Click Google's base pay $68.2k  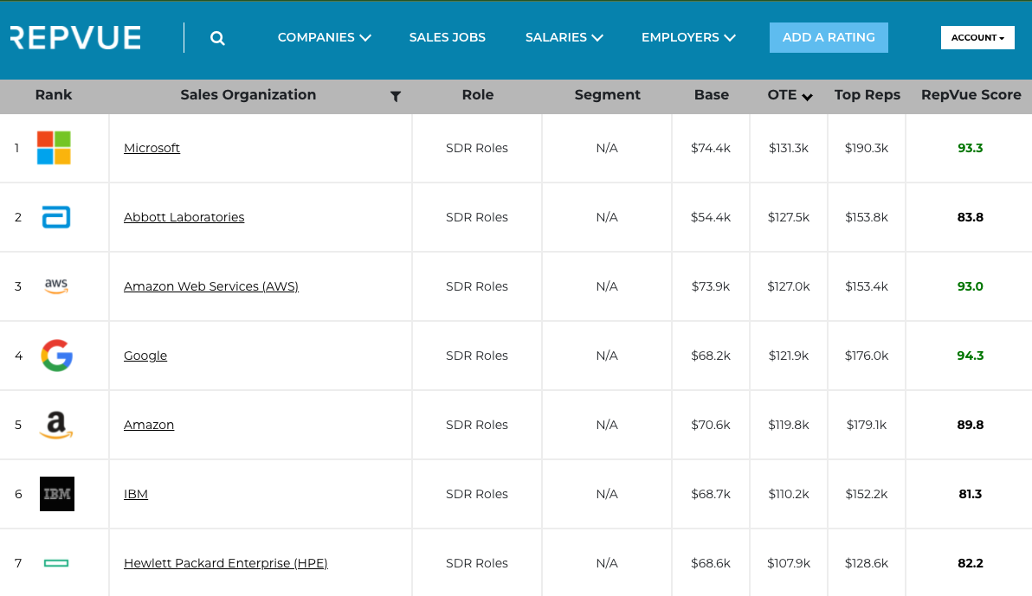point(711,356)
